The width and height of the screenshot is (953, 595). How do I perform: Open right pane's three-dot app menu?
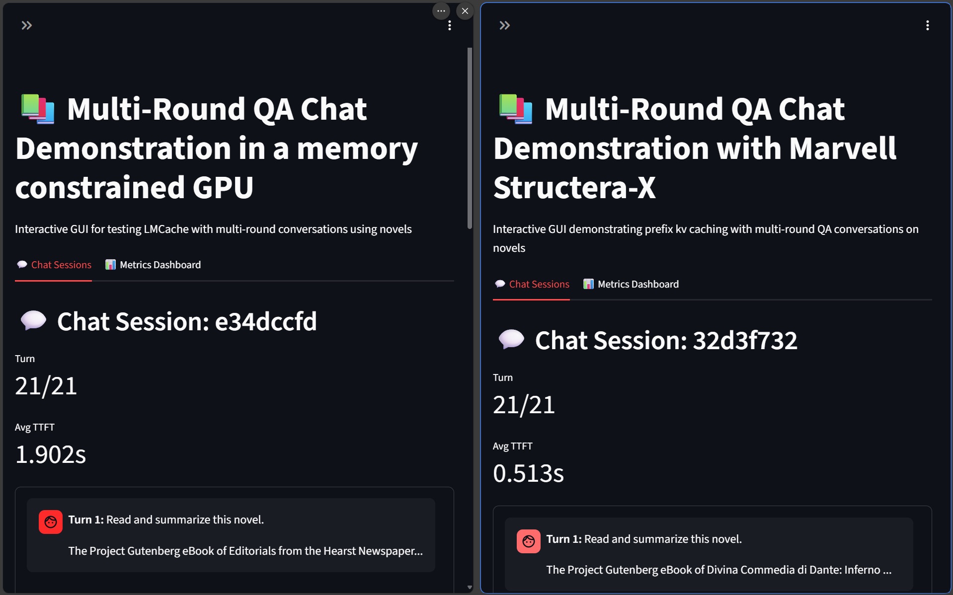coord(927,25)
